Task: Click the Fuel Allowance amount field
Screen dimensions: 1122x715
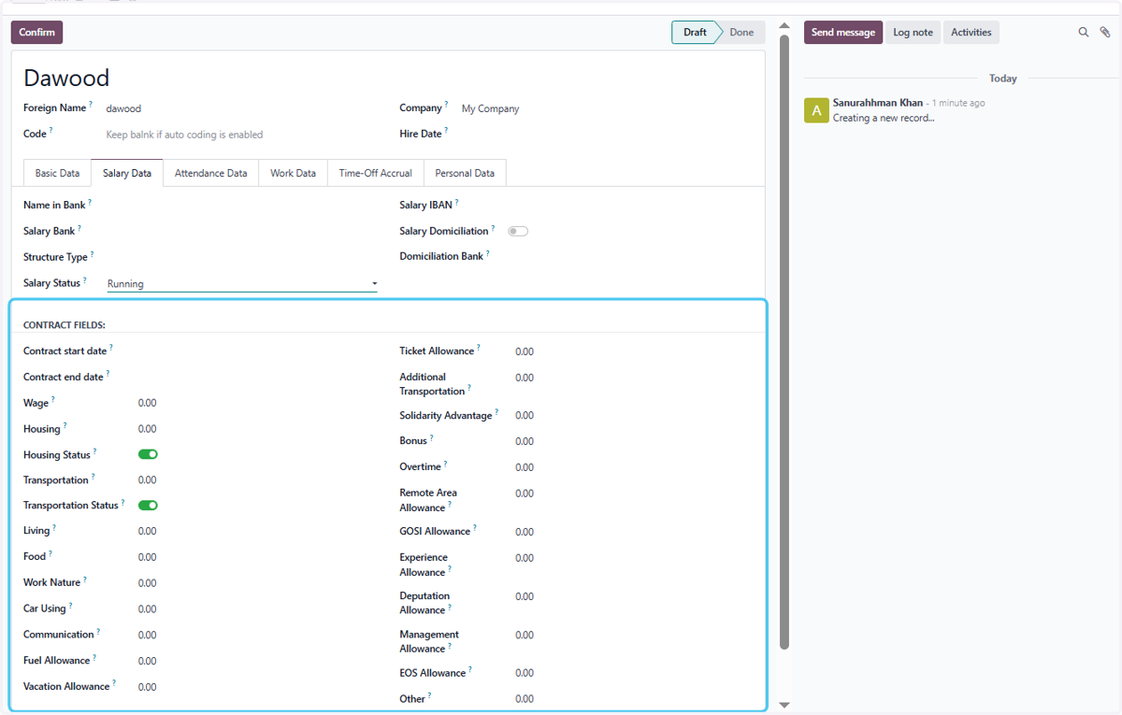Action: [x=257, y=661]
